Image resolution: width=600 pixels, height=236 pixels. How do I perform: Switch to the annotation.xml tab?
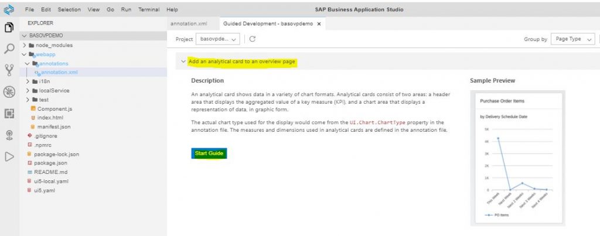point(189,23)
